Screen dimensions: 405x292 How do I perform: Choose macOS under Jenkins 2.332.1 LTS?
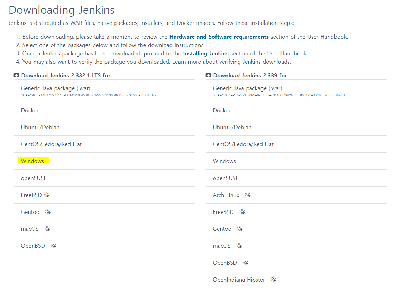click(x=104, y=229)
